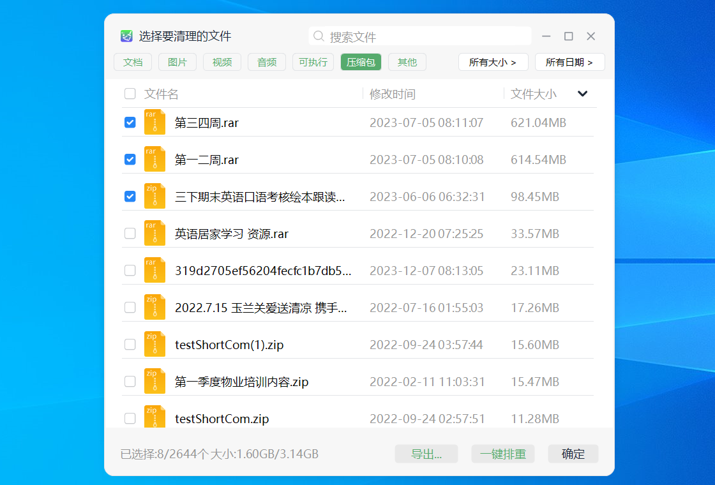Click the sort chevron beside 文件大小
Image resolution: width=715 pixels, height=485 pixels.
(x=582, y=94)
